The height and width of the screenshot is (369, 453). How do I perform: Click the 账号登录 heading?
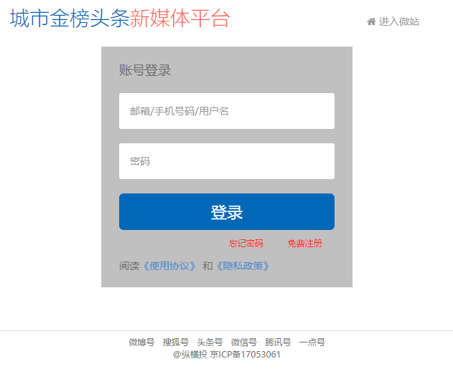coord(145,70)
